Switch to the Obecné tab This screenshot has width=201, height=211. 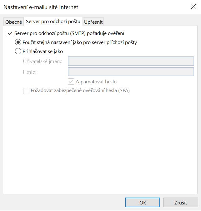14,22
